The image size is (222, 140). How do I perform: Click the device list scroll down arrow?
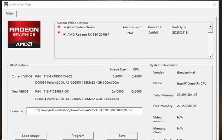tap(210, 56)
